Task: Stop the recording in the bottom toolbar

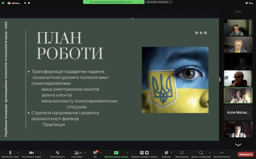Action: point(147,153)
